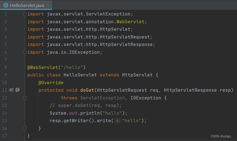237x141 pixels.
Task: Click IOException in the throws clause
Action: [x=146, y=98]
